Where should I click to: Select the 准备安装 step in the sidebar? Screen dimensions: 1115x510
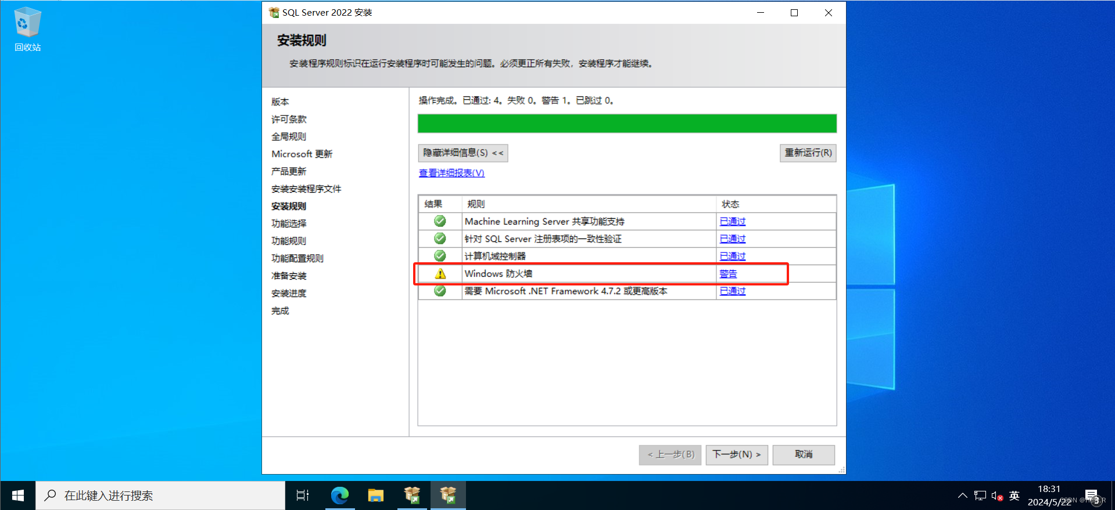point(289,276)
